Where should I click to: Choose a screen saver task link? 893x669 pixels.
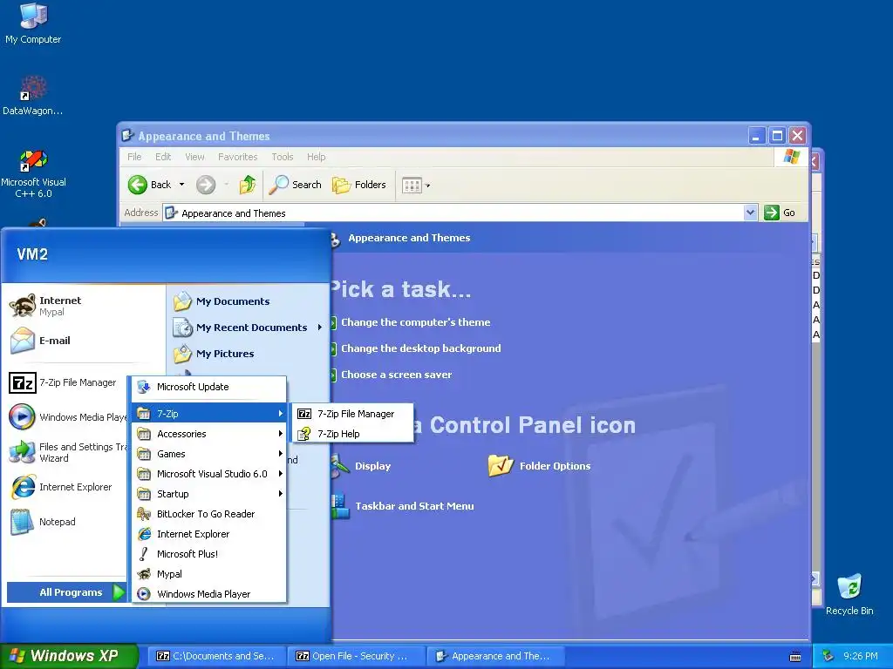coord(397,375)
